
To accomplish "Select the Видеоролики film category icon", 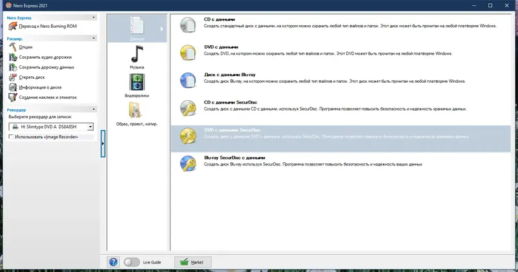I will pos(137,82).
